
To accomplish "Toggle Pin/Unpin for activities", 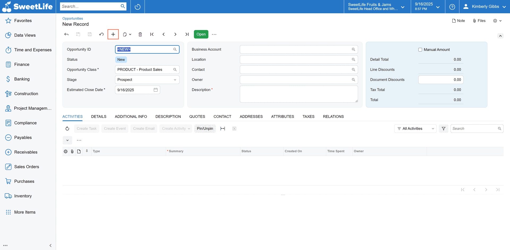I will [205, 128].
